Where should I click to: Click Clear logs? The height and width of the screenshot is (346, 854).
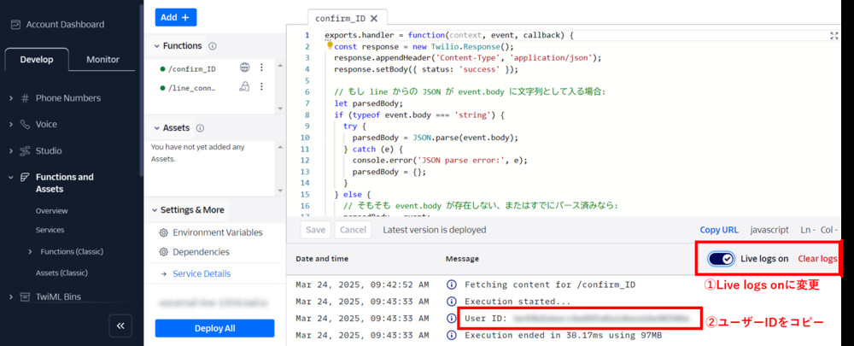(816, 259)
